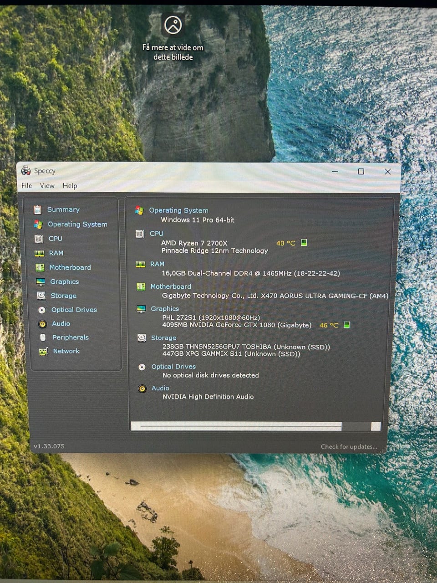
Task: Select Peripherals in the sidebar list
Action: pyautogui.click(x=70, y=338)
